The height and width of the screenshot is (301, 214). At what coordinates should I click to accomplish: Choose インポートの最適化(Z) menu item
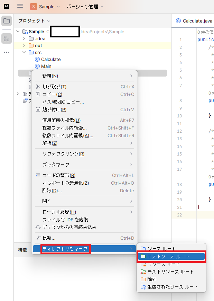coord(84,183)
